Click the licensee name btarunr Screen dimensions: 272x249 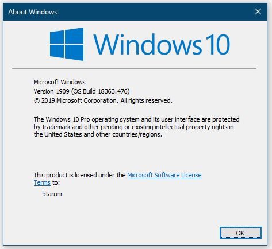tap(52, 194)
